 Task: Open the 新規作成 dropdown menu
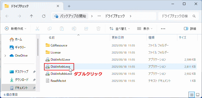click(x=16, y=29)
